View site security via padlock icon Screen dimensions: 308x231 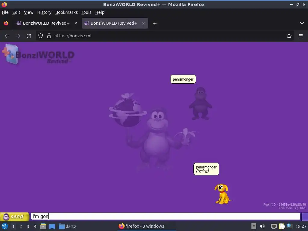49,36
